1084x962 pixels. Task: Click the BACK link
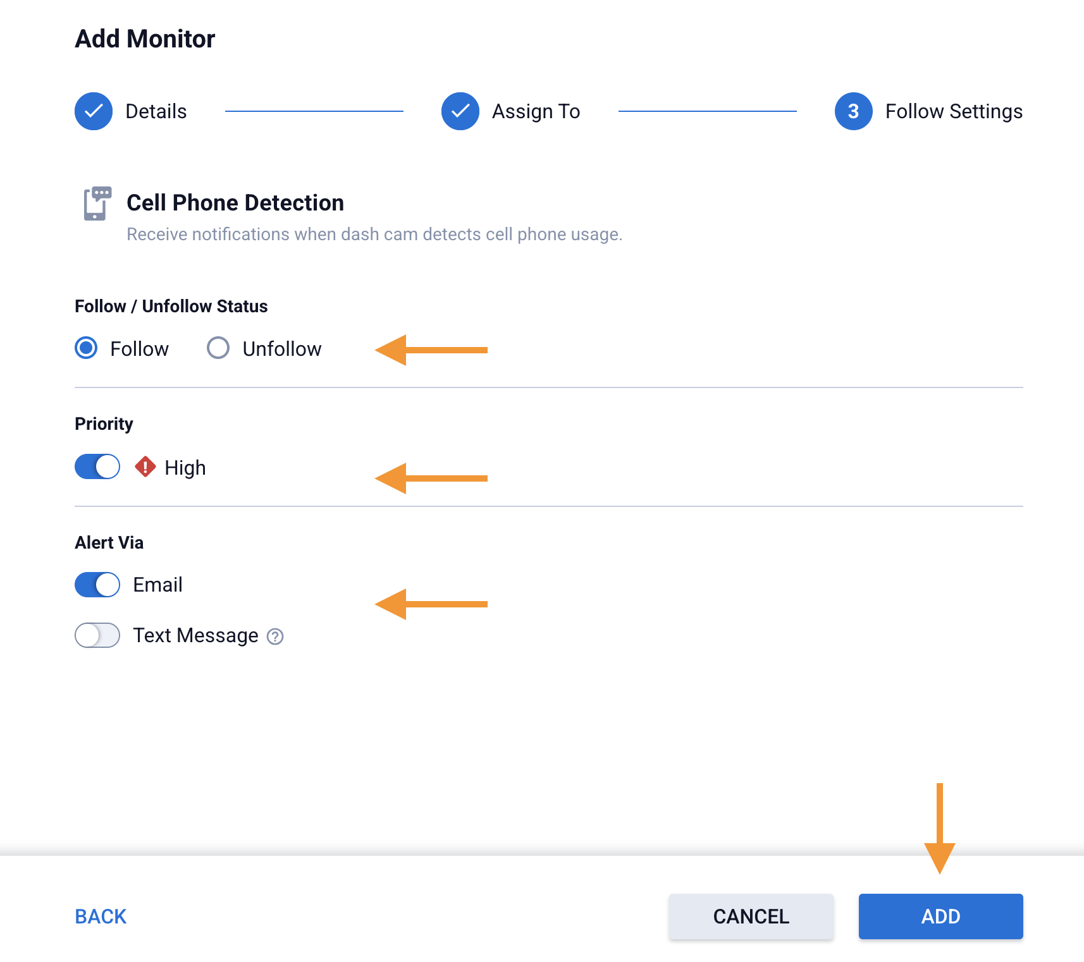(101, 916)
